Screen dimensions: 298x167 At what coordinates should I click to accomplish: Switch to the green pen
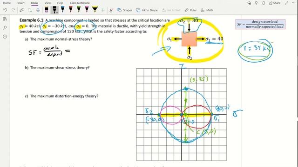pos(79,9)
